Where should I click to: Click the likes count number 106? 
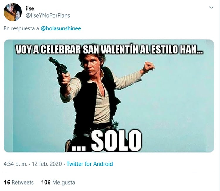tap(46, 182)
